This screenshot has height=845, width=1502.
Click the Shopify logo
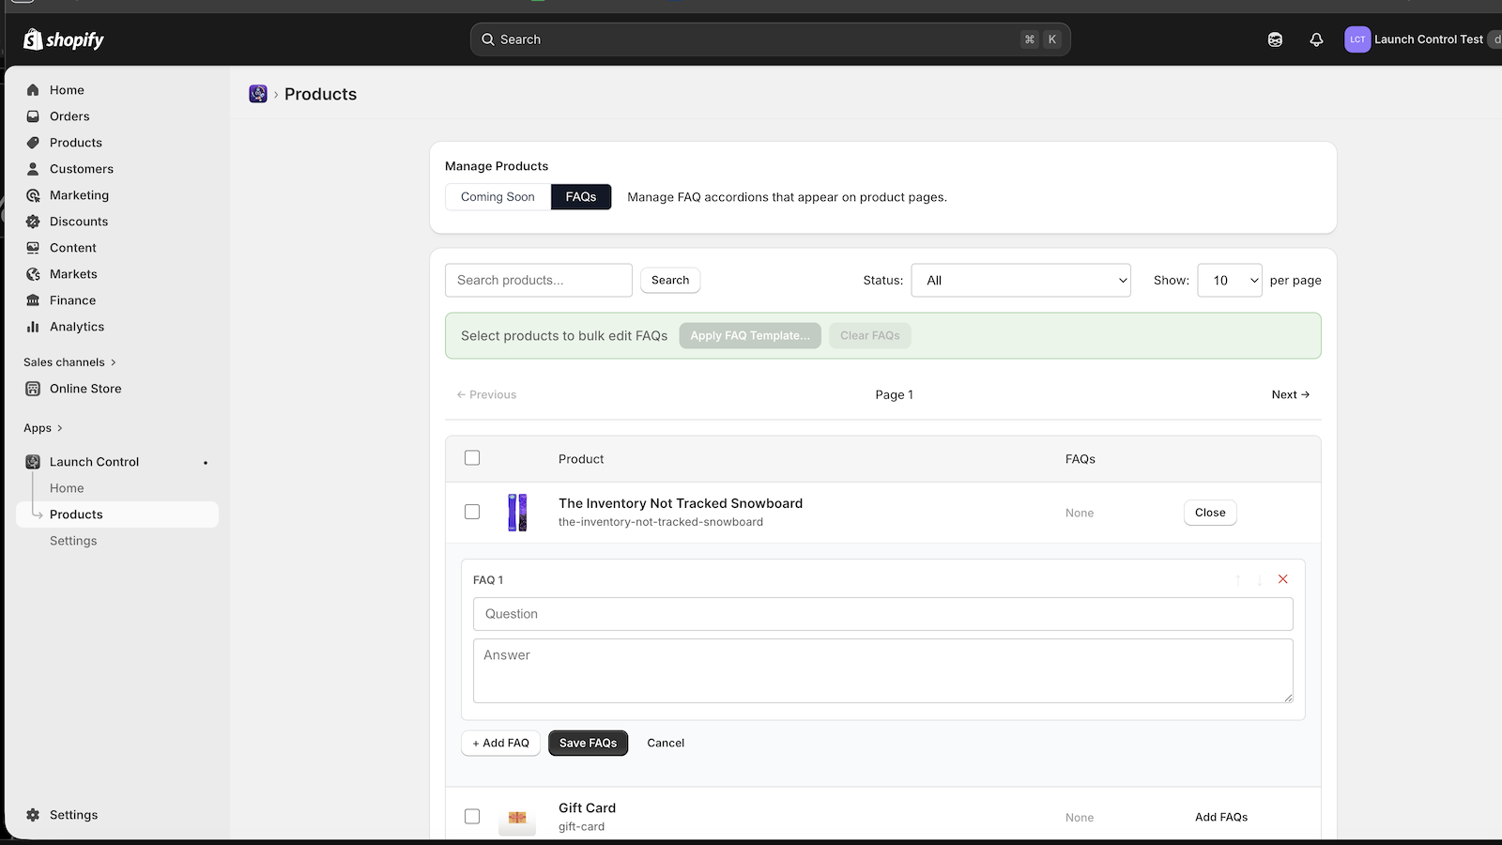click(62, 38)
